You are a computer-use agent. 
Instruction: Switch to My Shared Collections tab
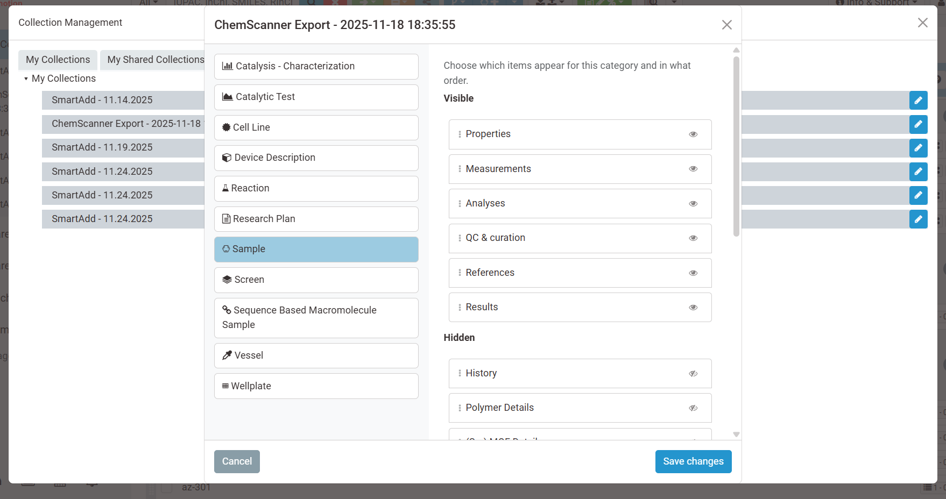coord(156,60)
